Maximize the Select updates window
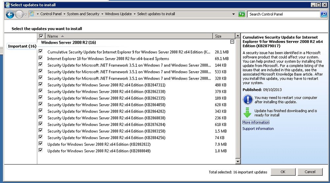This screenshot has width=330, height=183. pyautogui.click(x=318, y=5)
